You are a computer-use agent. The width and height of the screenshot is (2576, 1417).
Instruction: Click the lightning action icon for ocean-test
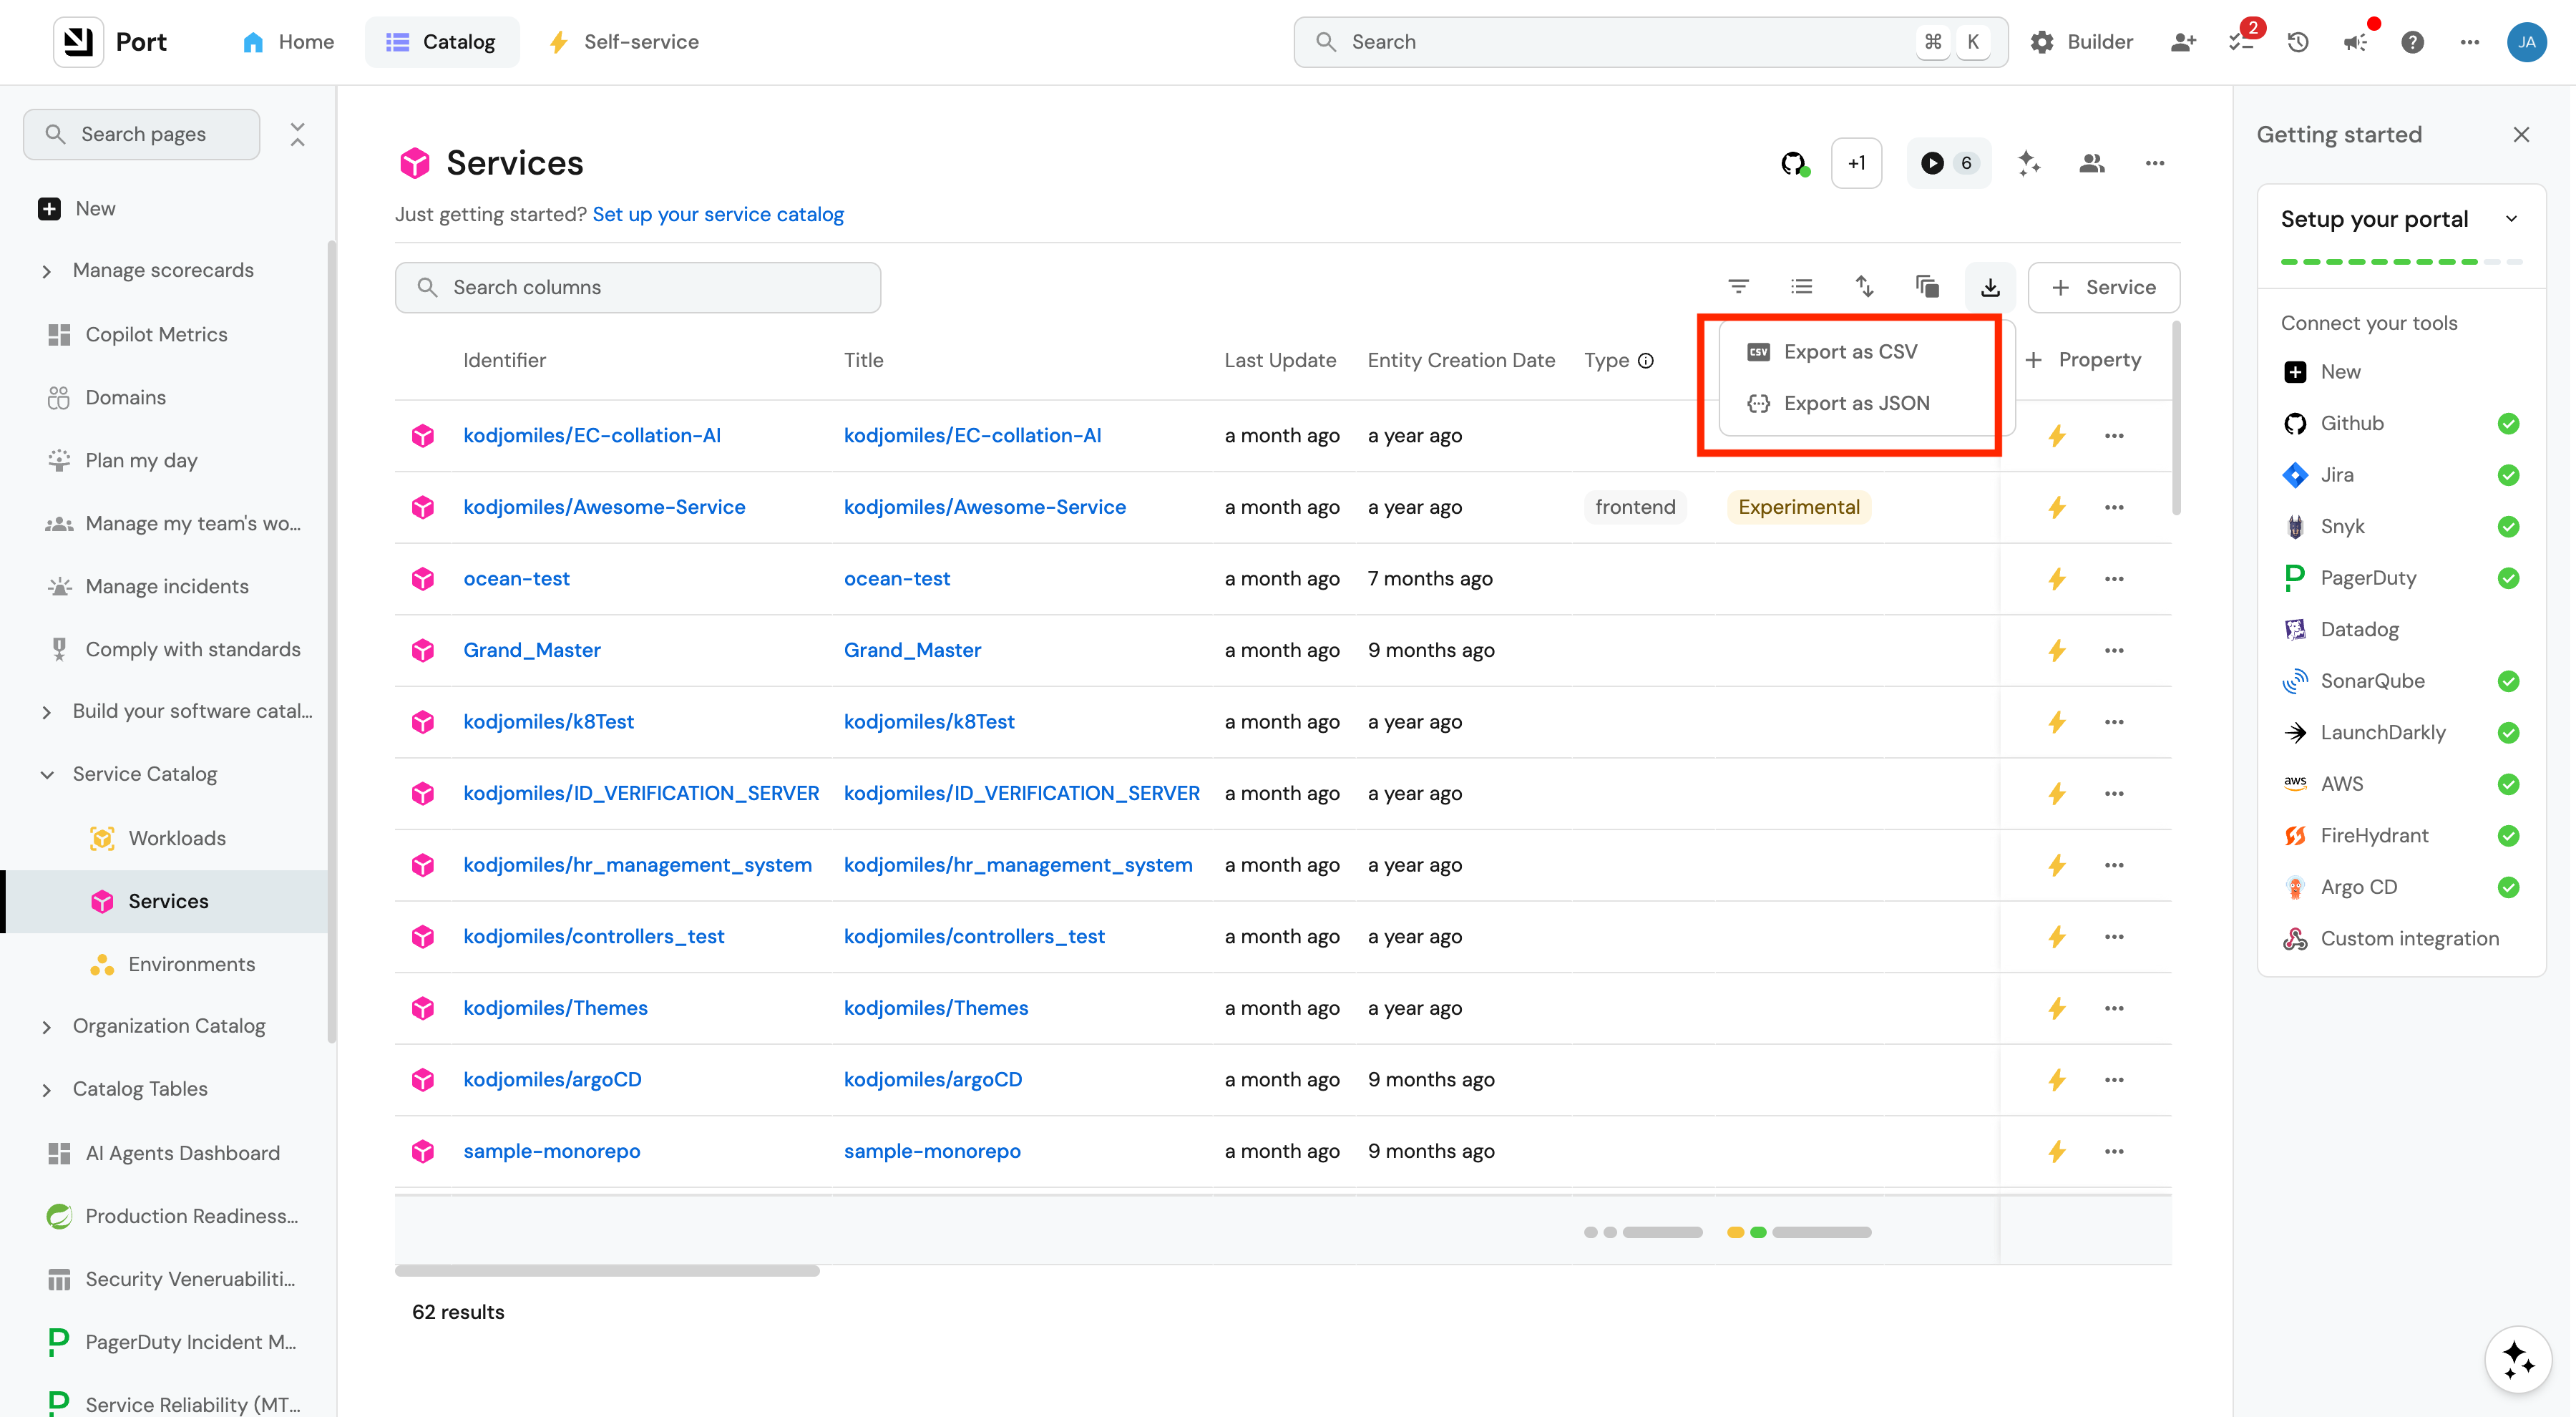tap(2056, 579)
